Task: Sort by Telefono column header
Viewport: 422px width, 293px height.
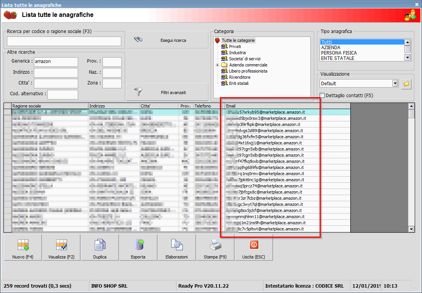Action: click(209, 106)
